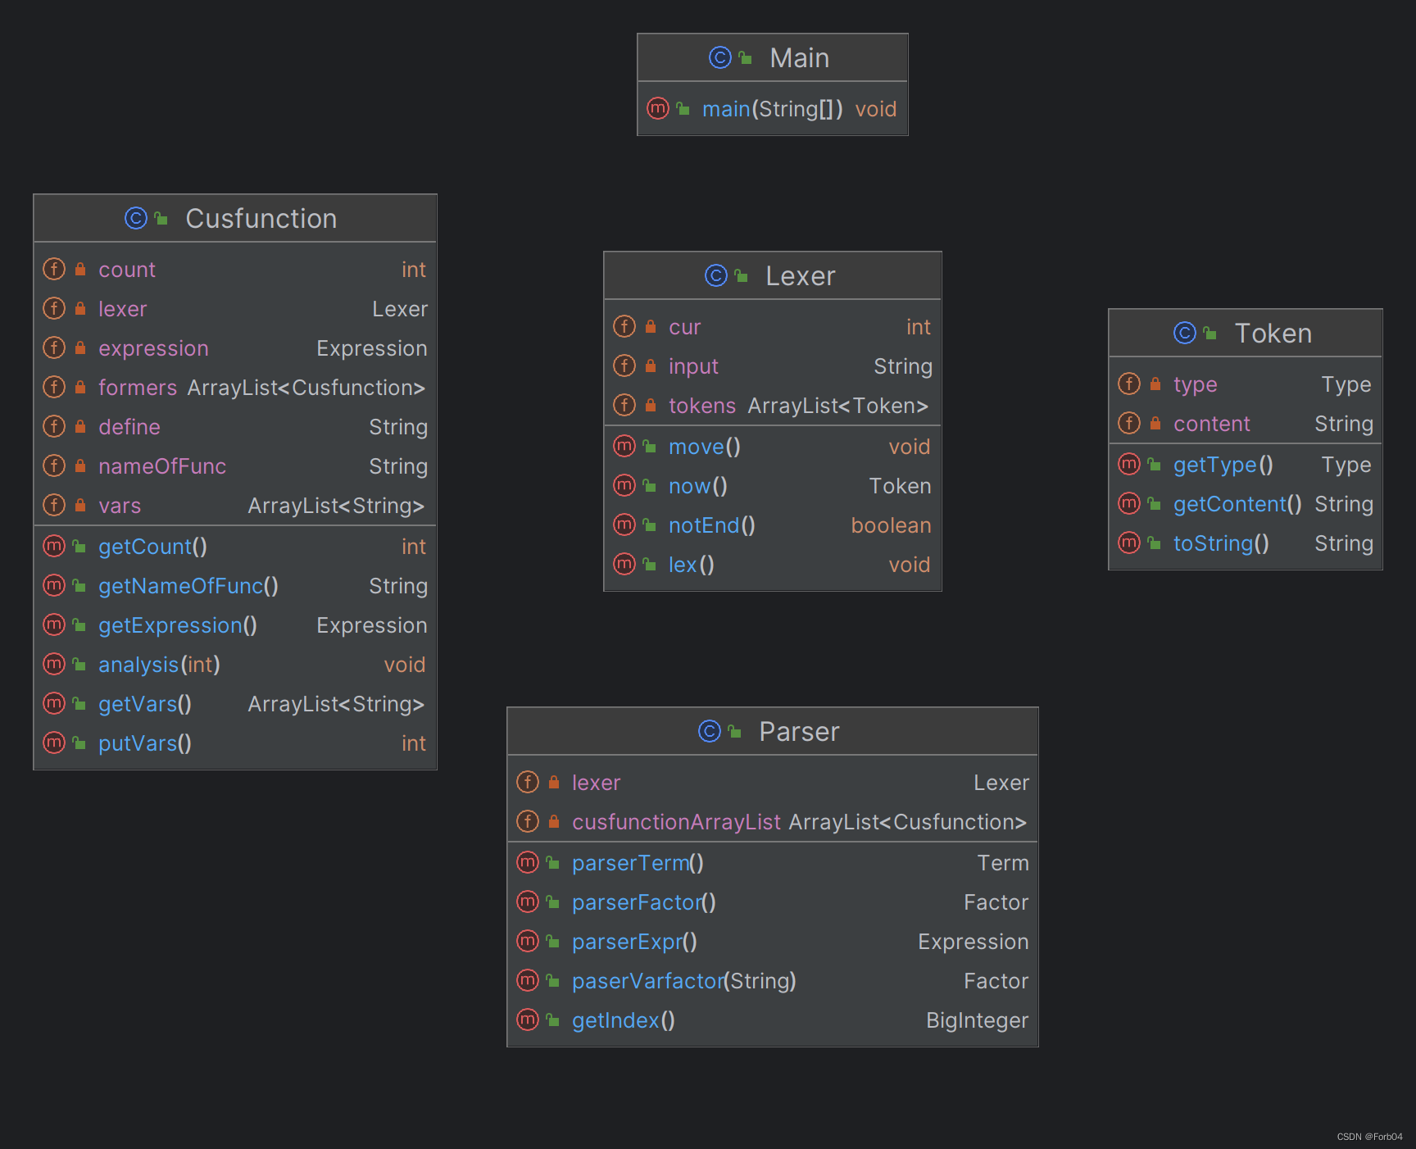Click the class icon beside Lexer
Image resolution: width=1416 pixels, height=1149 pixels.
715,275
